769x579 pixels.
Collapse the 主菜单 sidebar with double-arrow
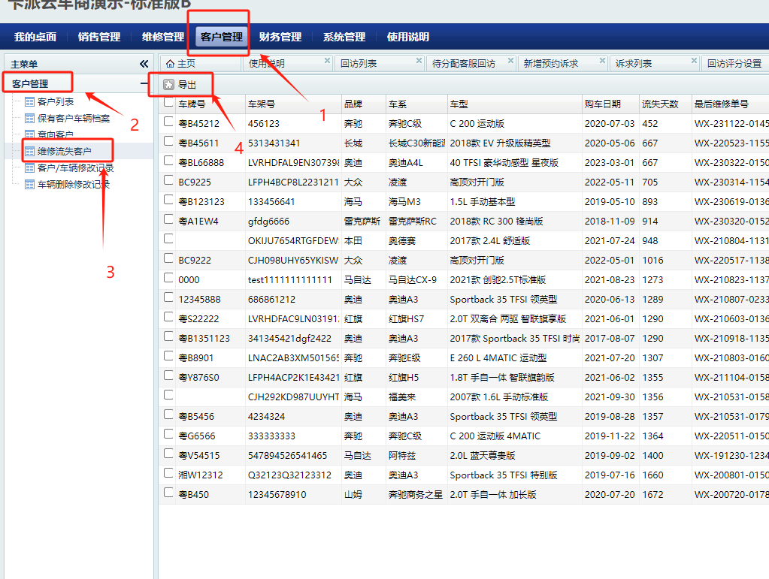click(144, 64)
